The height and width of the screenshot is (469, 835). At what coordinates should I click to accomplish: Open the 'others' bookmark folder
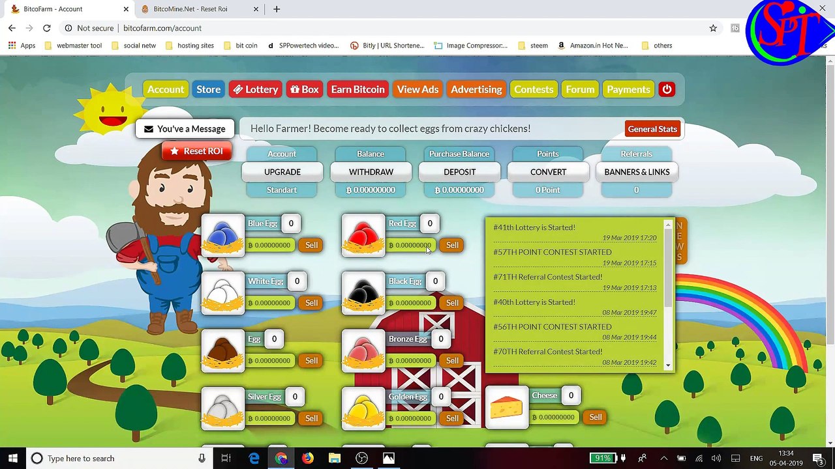pyautogui.click(x=656, y=46)
